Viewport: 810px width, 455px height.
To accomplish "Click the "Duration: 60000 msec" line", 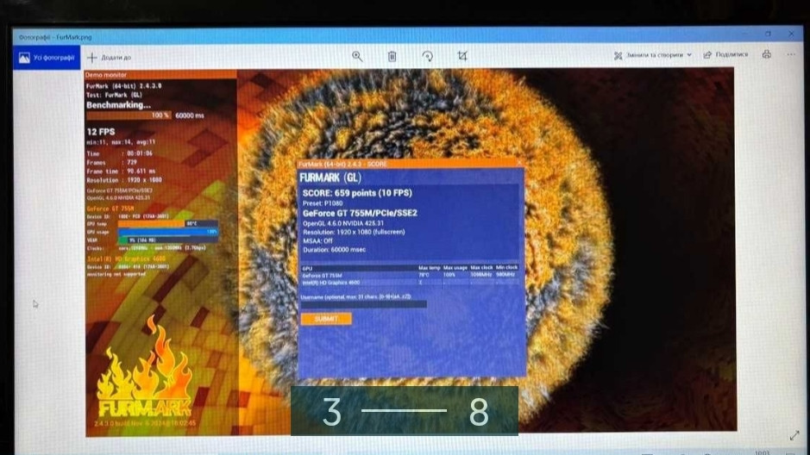I will pos(334,250).
